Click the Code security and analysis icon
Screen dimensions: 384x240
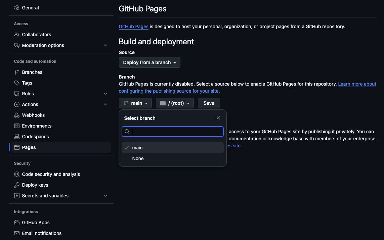[x=17, y=174]
